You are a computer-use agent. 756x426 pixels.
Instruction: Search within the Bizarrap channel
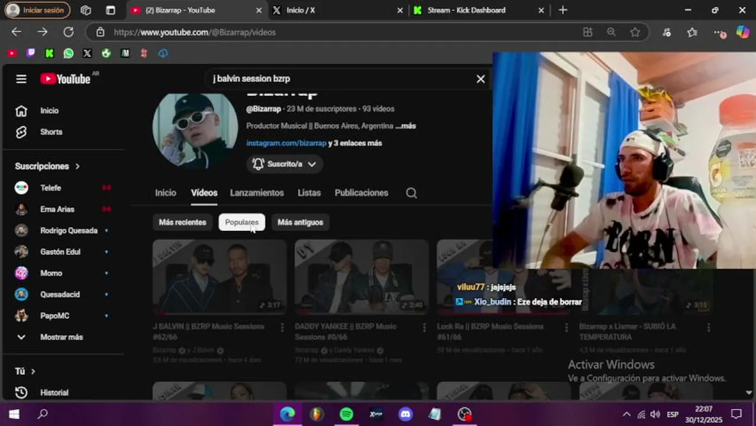(x=411, y=193)
